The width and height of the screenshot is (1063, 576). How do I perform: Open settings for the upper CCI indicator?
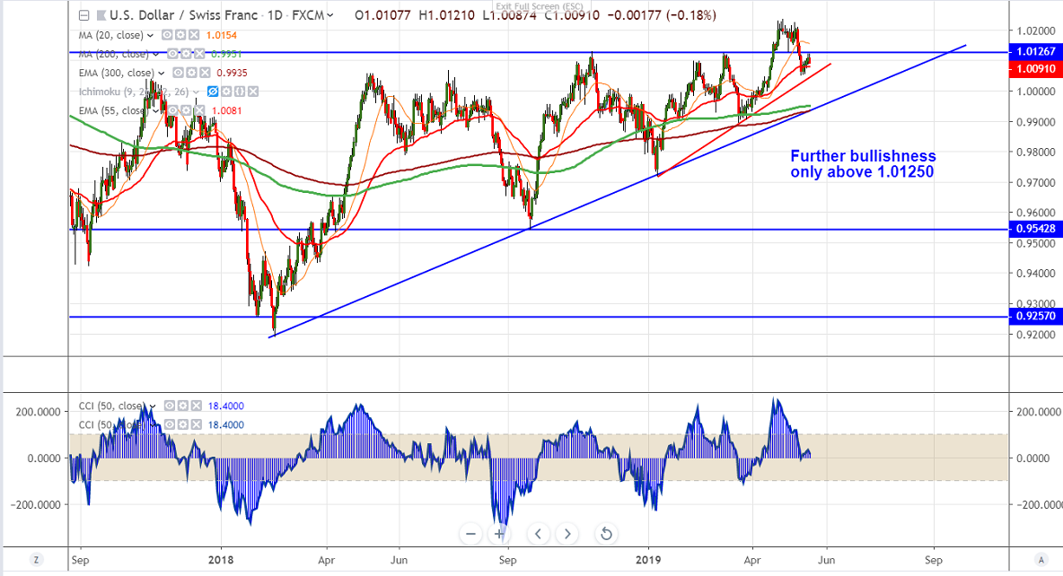tap(183, 406)
